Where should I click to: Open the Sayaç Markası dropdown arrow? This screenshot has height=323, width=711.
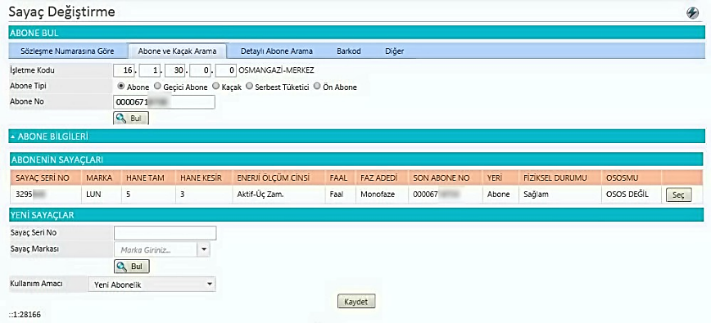click(204, 249)
